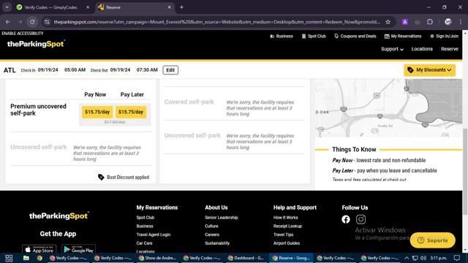468x263 pixels.
Task: Open My Reservations in top navigation
Action: [403, 36]
